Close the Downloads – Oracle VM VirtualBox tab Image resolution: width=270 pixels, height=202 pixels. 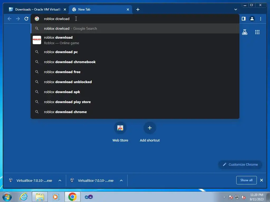click(65, 9)
